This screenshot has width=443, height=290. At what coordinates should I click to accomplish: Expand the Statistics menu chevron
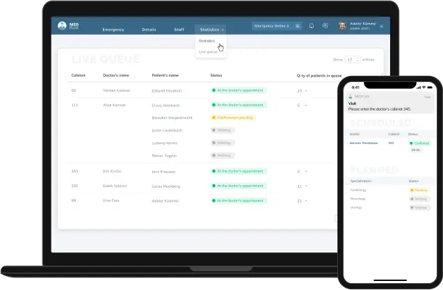click(223, 30)
